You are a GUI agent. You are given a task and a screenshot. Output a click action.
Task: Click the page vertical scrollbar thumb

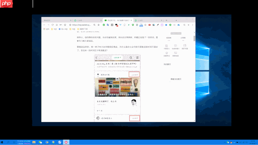194,39
